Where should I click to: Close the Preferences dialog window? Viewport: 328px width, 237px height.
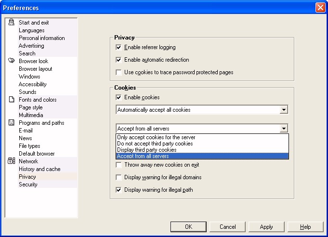tap(320, 8)
